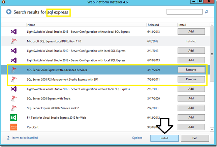The width and height of the screenshot is (217, 147).
Task: Click the SQL Server 2008 Express with Tools icon
Action: tap(13, 98)
